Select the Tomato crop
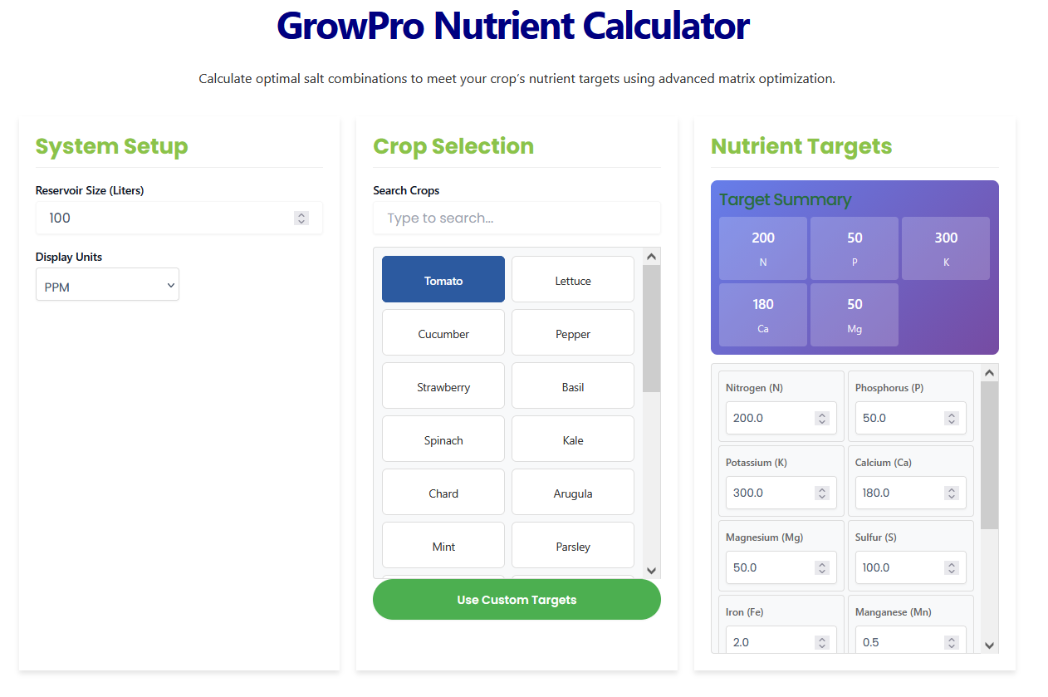The image size is (1048, 697). click(x=443, y=278)
